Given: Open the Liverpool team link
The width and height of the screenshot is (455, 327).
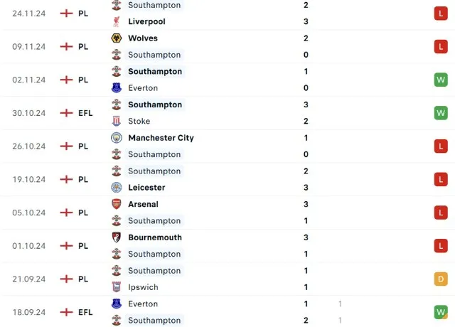Looking at the screenshot, I should tap(146, 21).
